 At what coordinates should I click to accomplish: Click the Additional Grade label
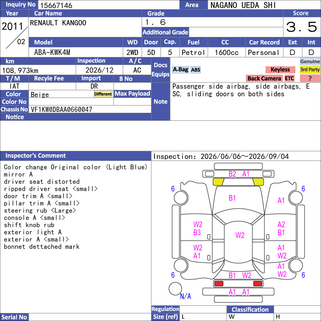(x=165, y=32)
